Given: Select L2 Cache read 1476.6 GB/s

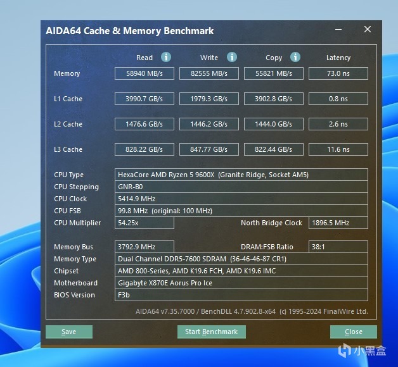Looking at the screenshot, I should click(x=144, y=124).
